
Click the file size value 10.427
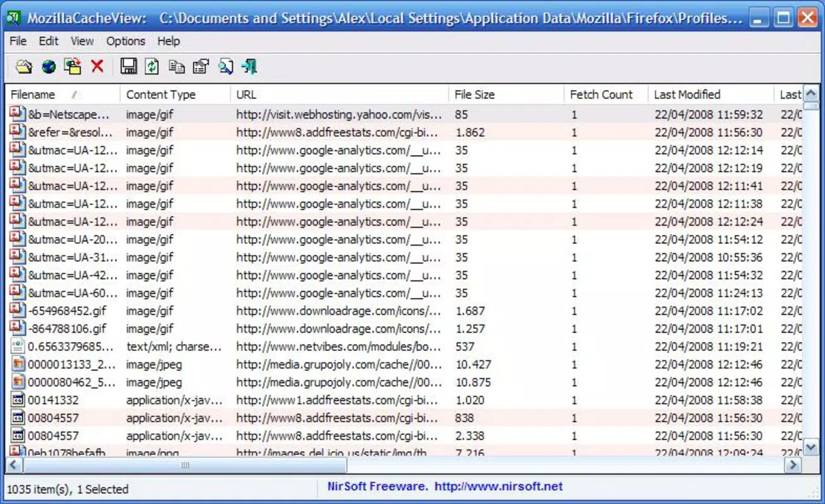473,364
